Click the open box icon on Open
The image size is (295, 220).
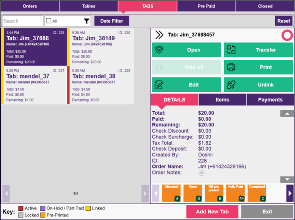[x=159, y=50]
